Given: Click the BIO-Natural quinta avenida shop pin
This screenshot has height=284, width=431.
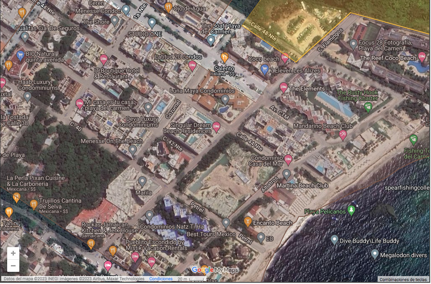Looking at the screenshot, I should 20,55.
